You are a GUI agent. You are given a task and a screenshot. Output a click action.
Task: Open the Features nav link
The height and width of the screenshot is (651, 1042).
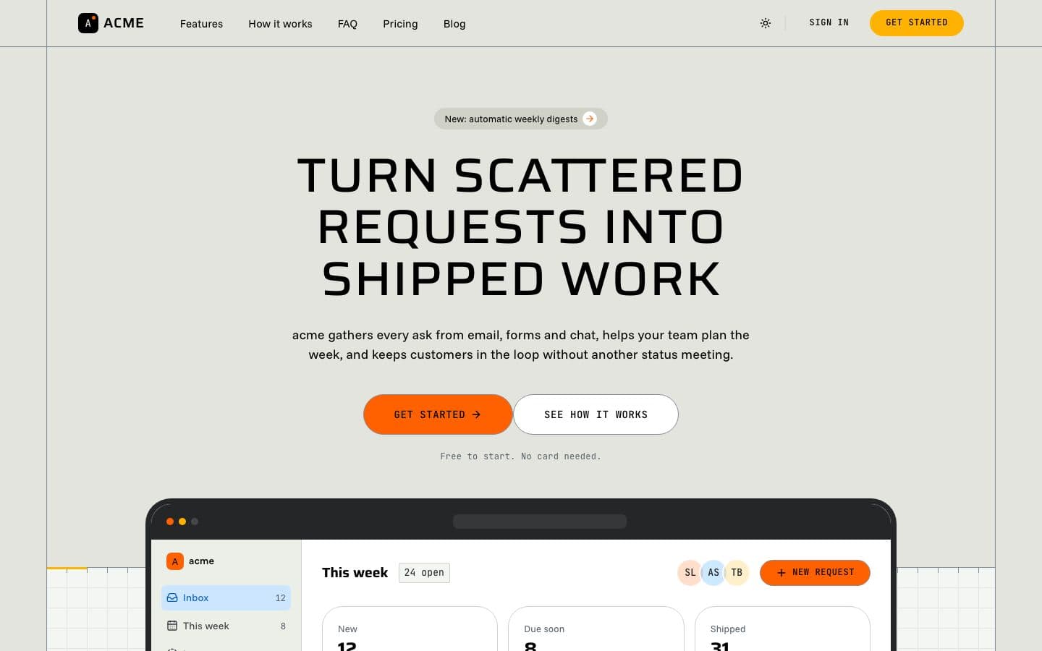click(201, 24)
